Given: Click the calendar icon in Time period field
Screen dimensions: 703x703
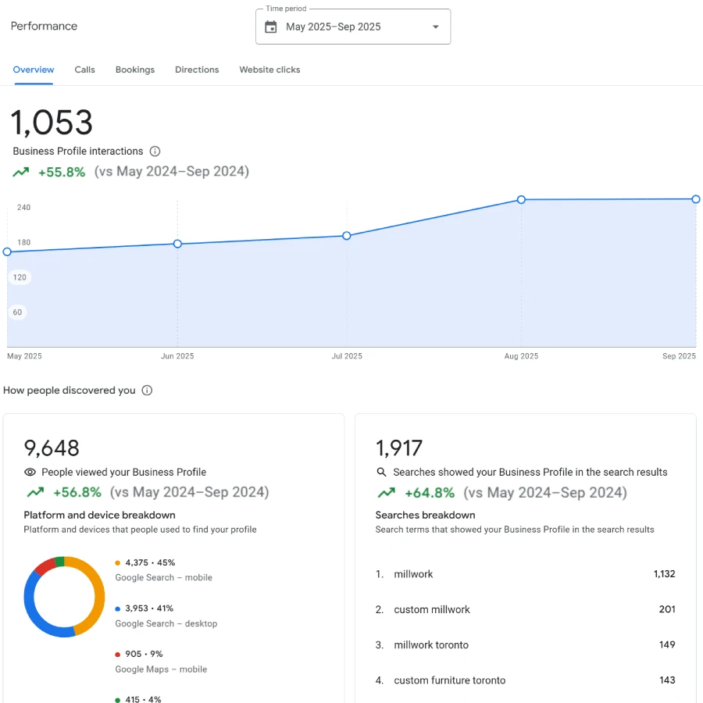Looking at the screenshot, I should 269,26.
